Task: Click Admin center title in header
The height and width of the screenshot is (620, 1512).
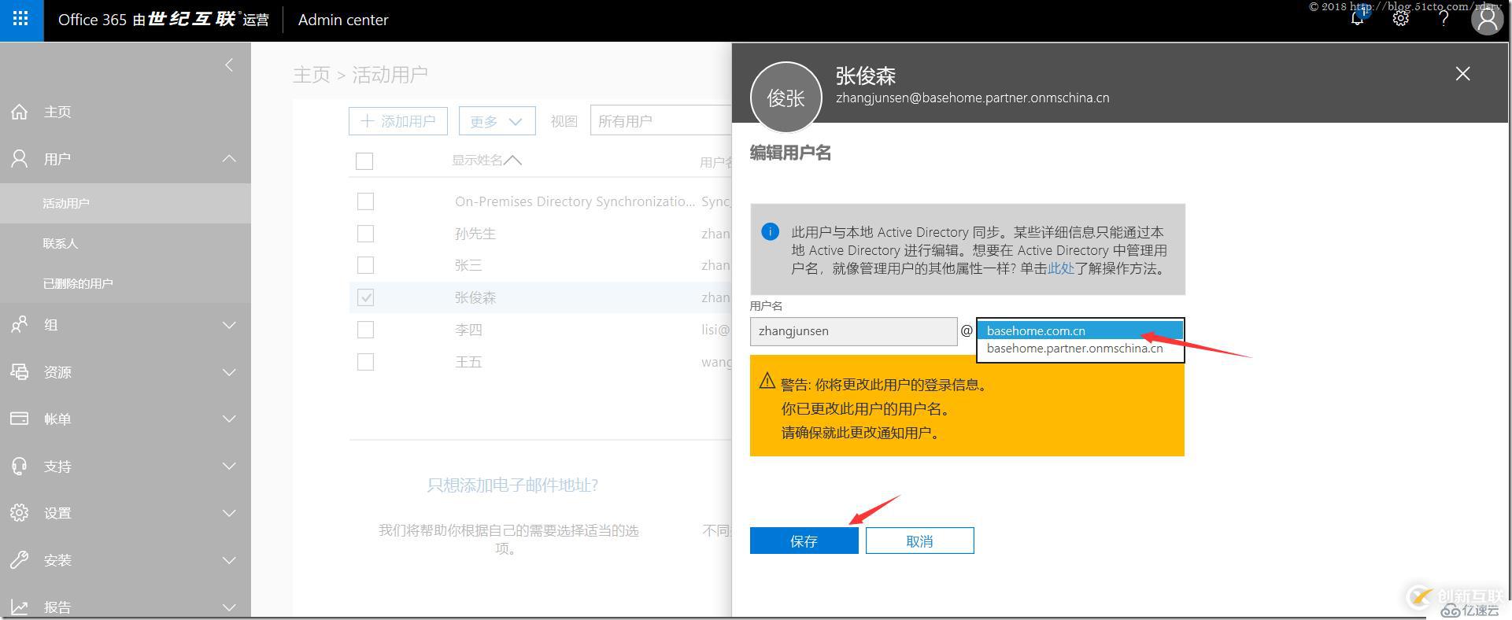Action: point(343,20)
